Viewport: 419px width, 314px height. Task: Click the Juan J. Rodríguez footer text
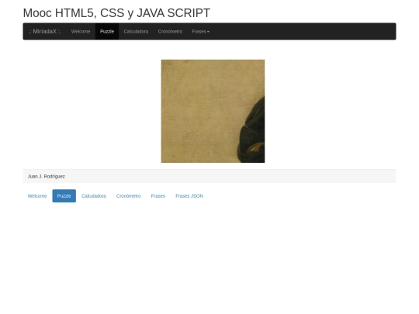point(47,177)
